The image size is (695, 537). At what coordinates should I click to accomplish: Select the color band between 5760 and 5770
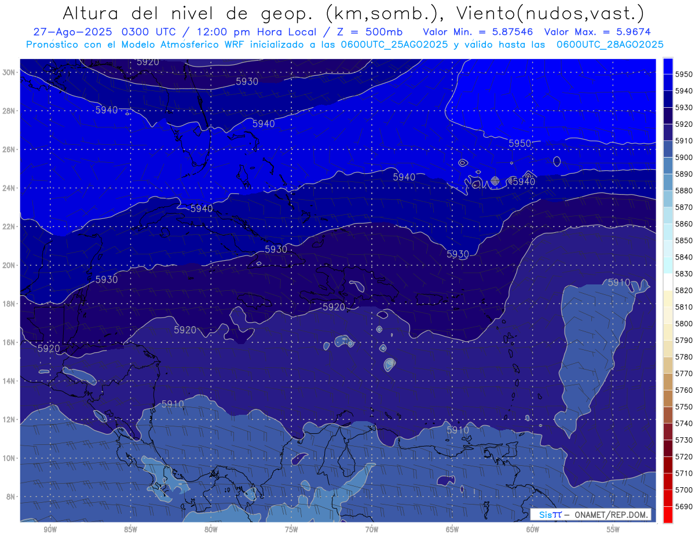pos(668,382)
